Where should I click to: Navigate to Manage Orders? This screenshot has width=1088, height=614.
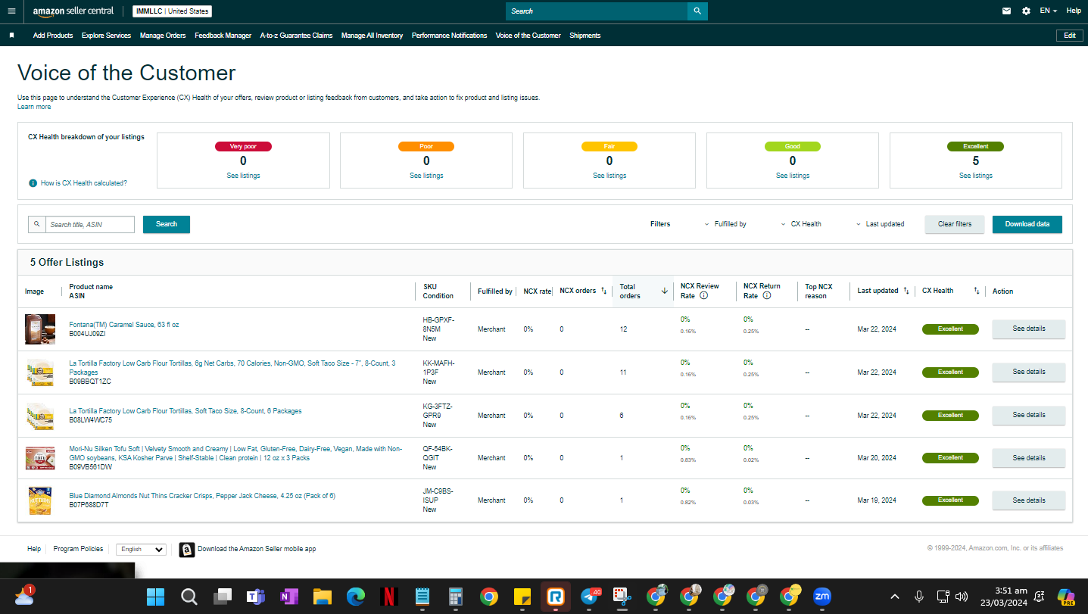(x=163, y=36)
